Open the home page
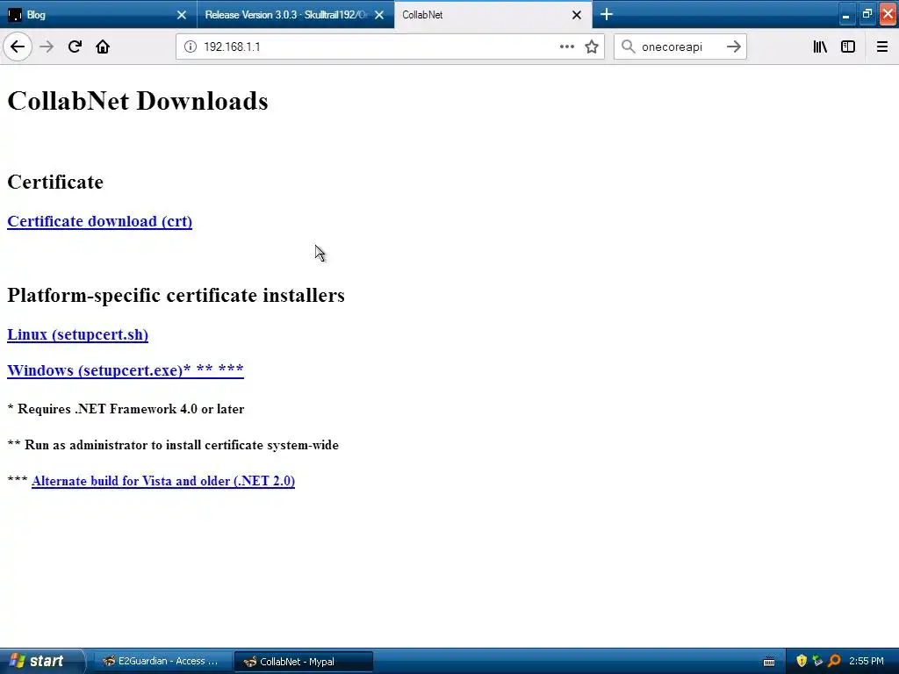The height and width of the screenshot is (674, 899). tap(103, 47)
